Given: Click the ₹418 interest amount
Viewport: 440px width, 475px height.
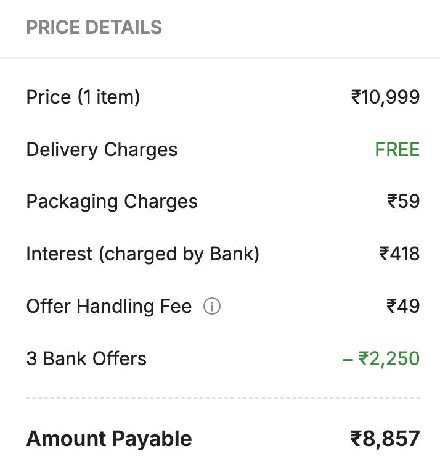Looking at the screenshot, I should click(399, 254).
